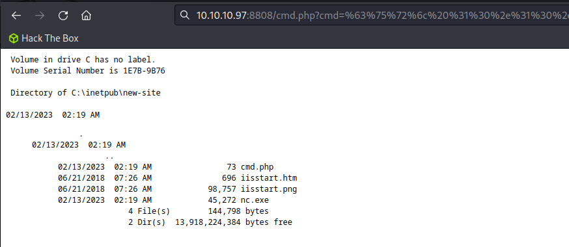Image resolution: width=569 pixels, height=247 pixels.
Task: Click the nc.exe file entry
Action: 255,200
